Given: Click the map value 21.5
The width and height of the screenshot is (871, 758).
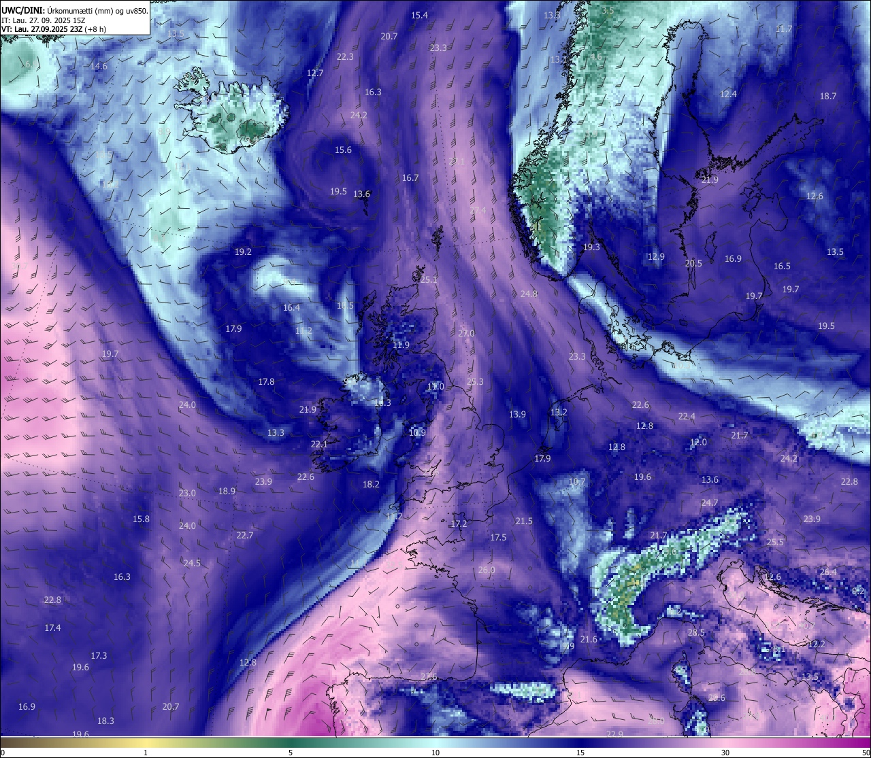Looking at the screenshot, I should coord(524,521).
